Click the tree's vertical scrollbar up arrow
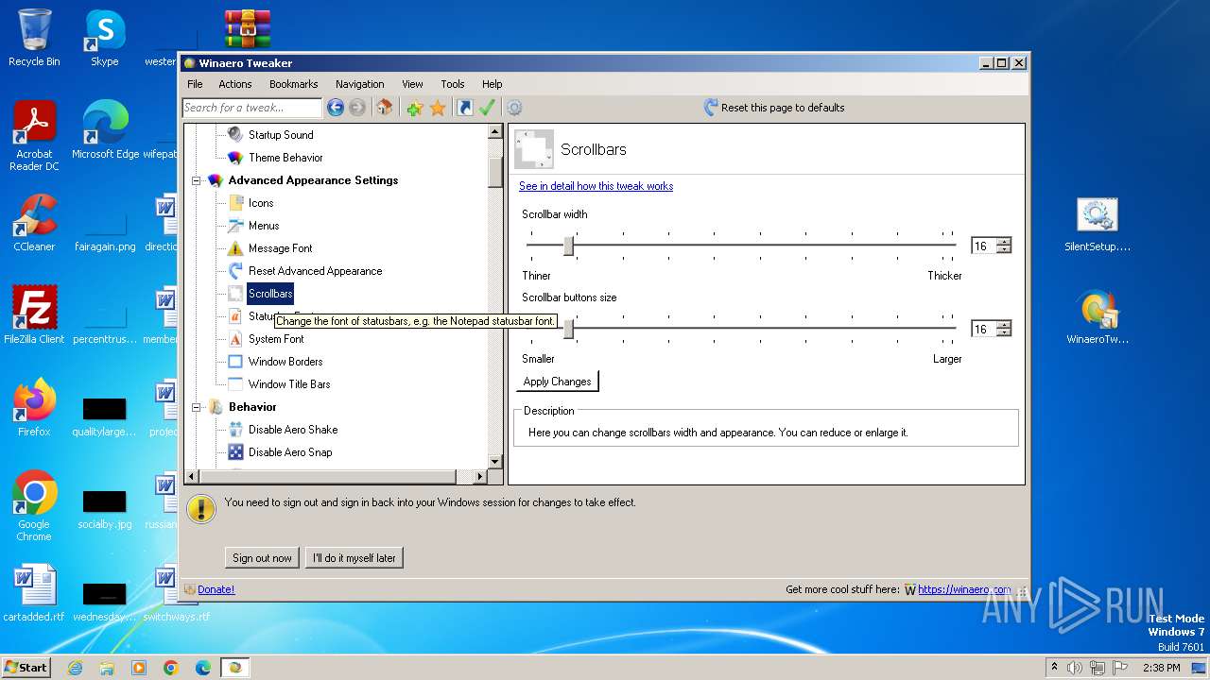1210x680 pixels. [x=495, y=132]
